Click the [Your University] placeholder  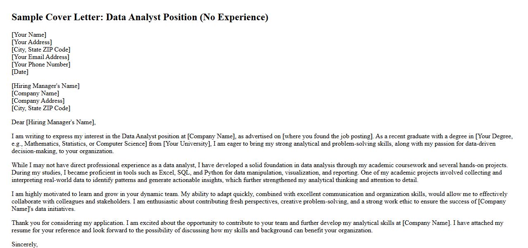coord(187,144)
